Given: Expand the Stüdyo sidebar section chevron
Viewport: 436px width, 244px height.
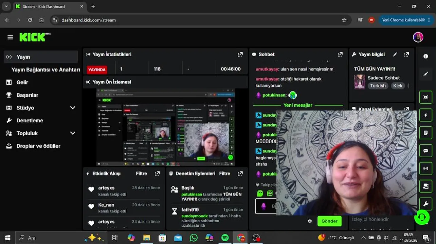Looking at the screenshot, I should click(73, 108).
